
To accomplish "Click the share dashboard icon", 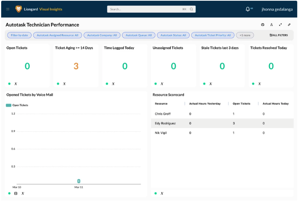I will [x=272, y=24].
